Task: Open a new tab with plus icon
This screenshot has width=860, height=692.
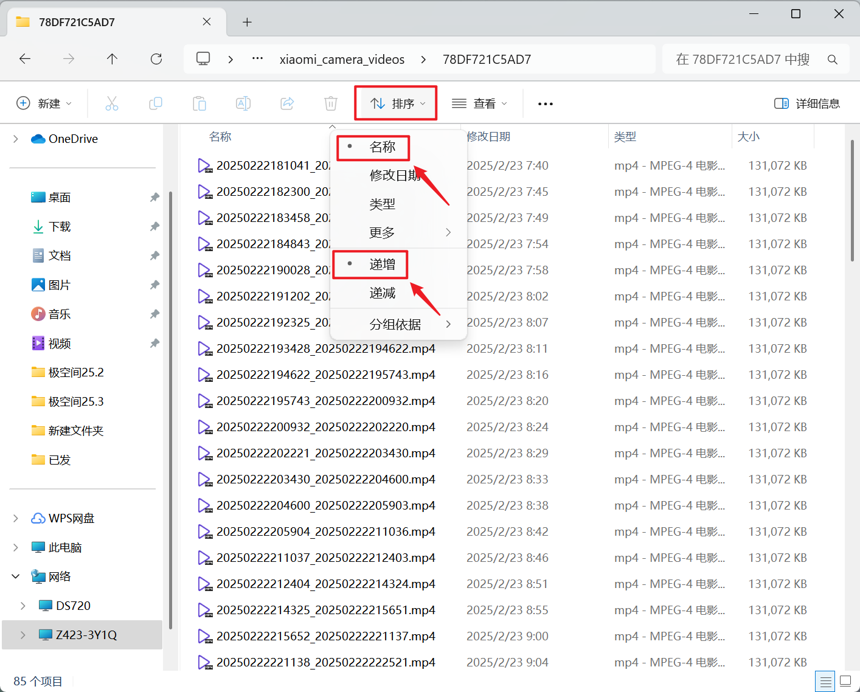Action: tap(247, 22)
